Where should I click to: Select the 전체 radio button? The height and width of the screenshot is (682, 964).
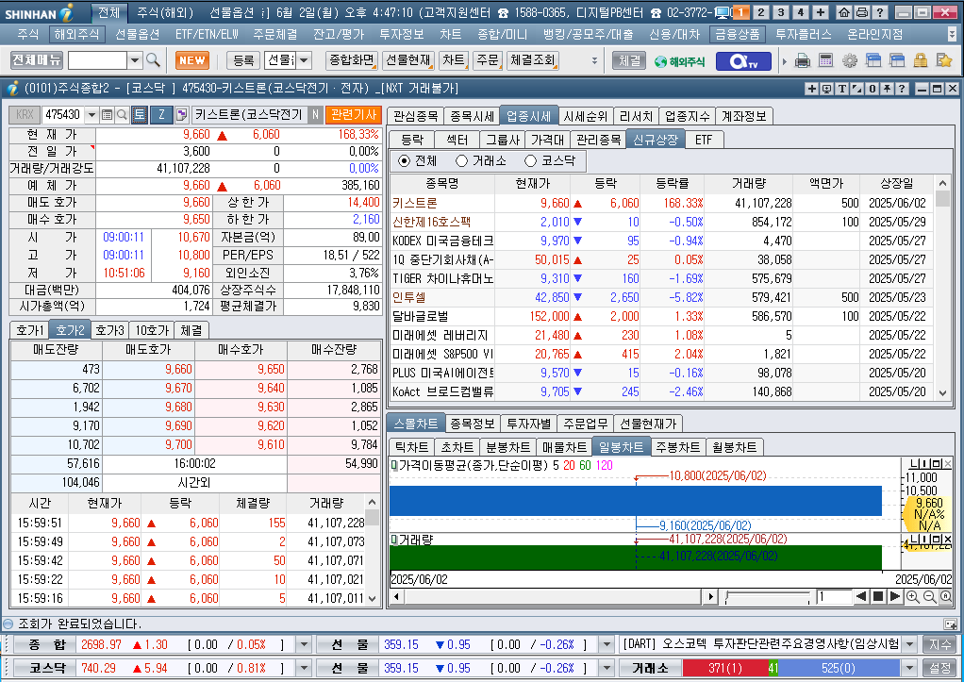(x=404, y=161)
